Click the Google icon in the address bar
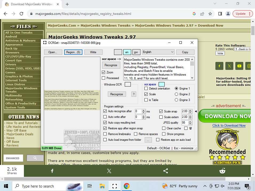 (x=194, y=14)
